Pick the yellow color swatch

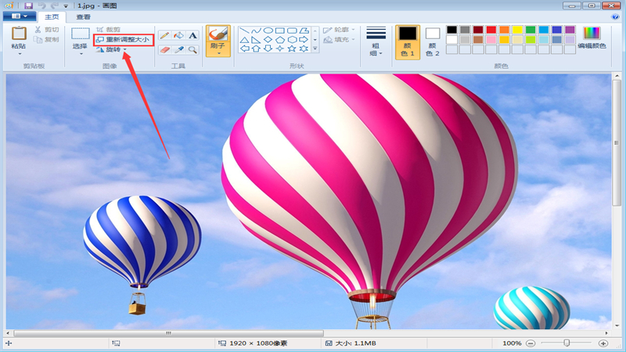point(517,30)
